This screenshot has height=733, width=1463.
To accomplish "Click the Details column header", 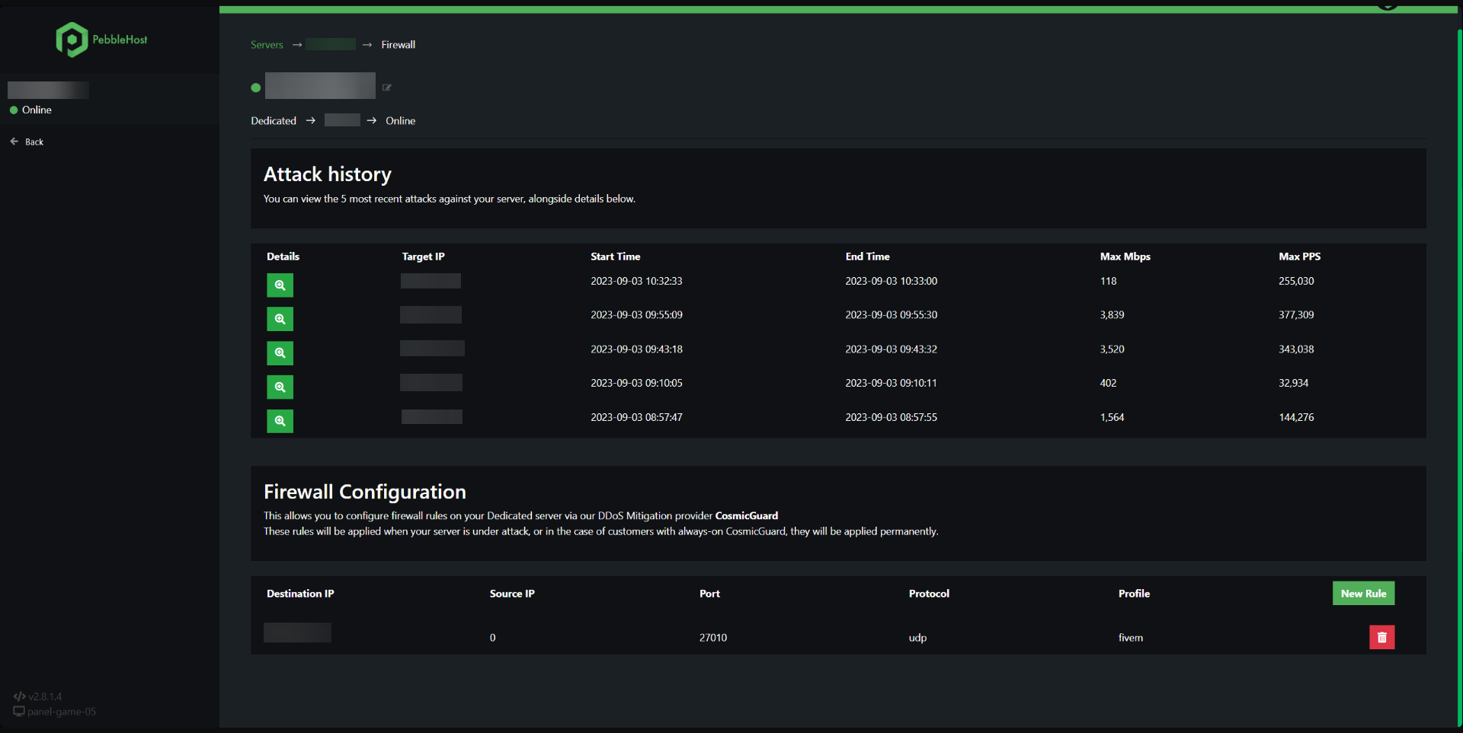I will [x=283, y=257].
